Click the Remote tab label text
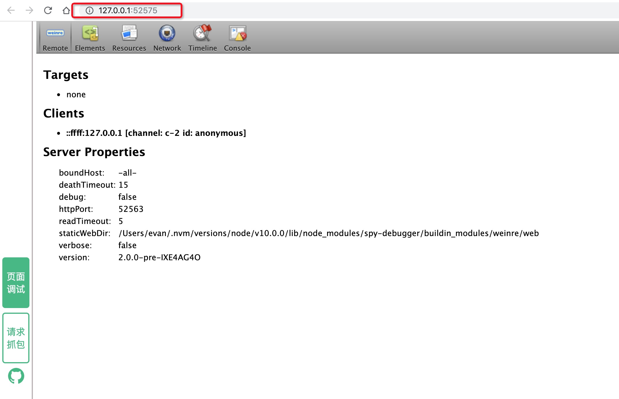Image resolution: width=619 pixels, height=399 pixels. [55, 48]
